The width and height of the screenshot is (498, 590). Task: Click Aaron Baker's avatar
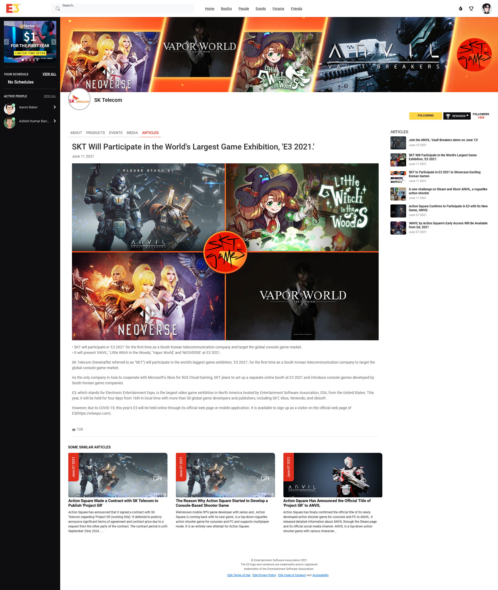point(10,109)
